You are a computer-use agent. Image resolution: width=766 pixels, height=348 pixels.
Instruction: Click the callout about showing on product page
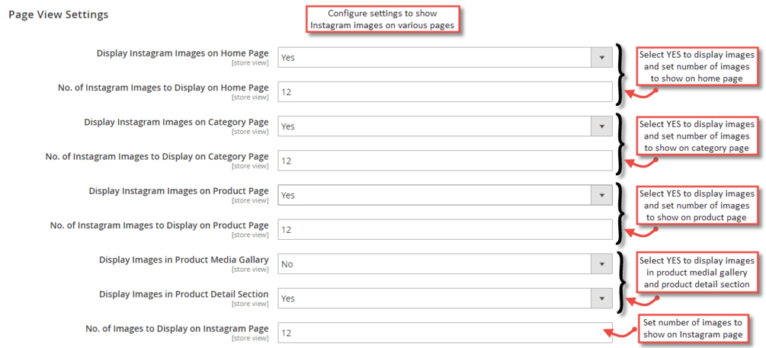click(697, 206)
